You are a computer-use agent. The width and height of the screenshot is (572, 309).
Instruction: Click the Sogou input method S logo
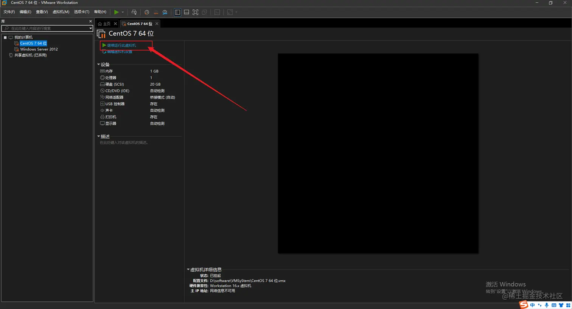pos(524,304)
